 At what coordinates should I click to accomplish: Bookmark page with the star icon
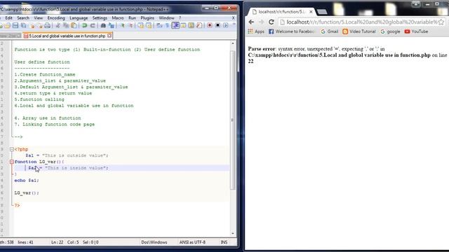point(441,22)
